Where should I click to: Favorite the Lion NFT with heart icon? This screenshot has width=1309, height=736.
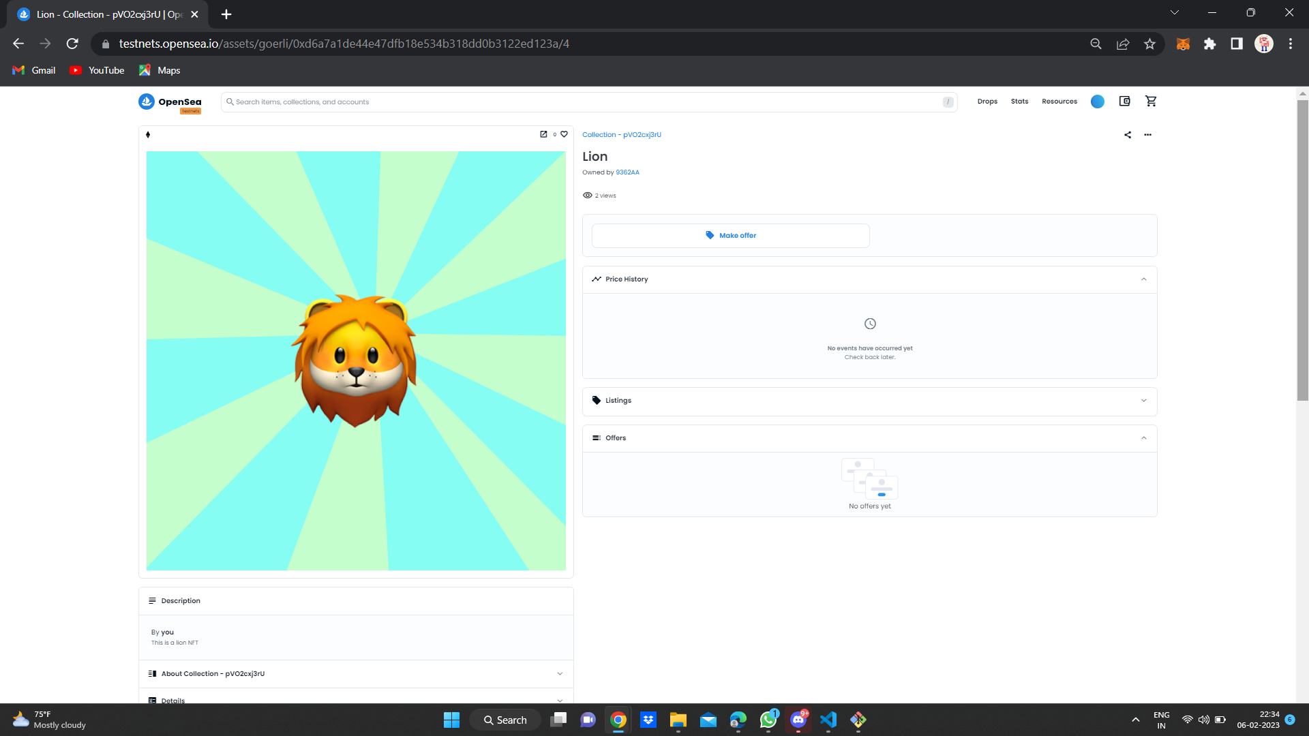click(x=564, y=134)
